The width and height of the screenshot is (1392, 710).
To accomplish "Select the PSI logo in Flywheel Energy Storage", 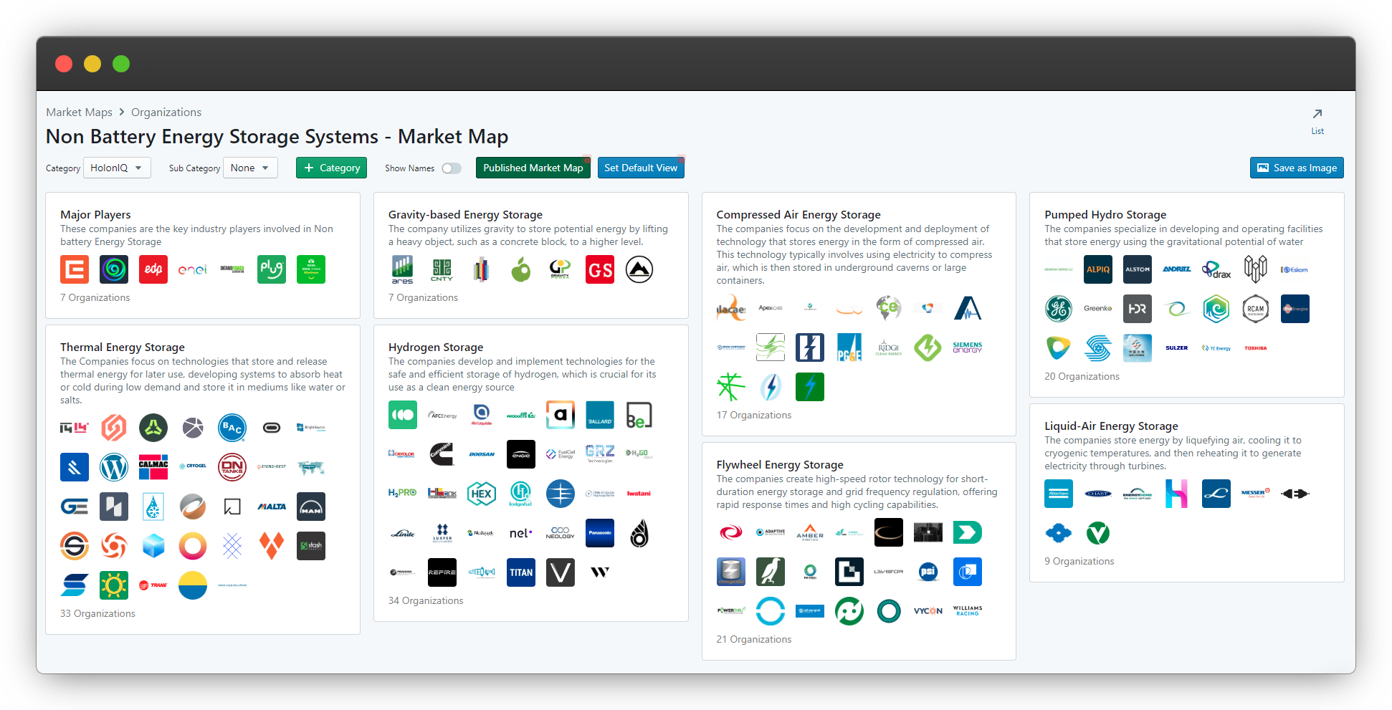I will coord(928,572).
